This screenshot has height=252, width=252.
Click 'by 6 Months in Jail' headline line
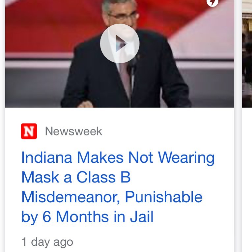[87, 217]
